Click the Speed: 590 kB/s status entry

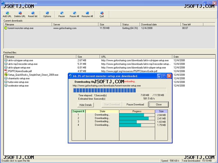click(x=170, y=161)
